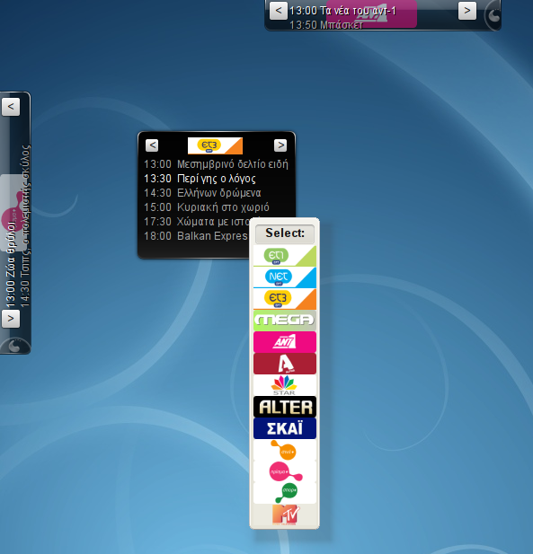This screenshot has height=554, width=533.
Task: Click the 13:00 Μεσημβρινό δελτίο ειδήσεων row
Action: coord(216,164)
